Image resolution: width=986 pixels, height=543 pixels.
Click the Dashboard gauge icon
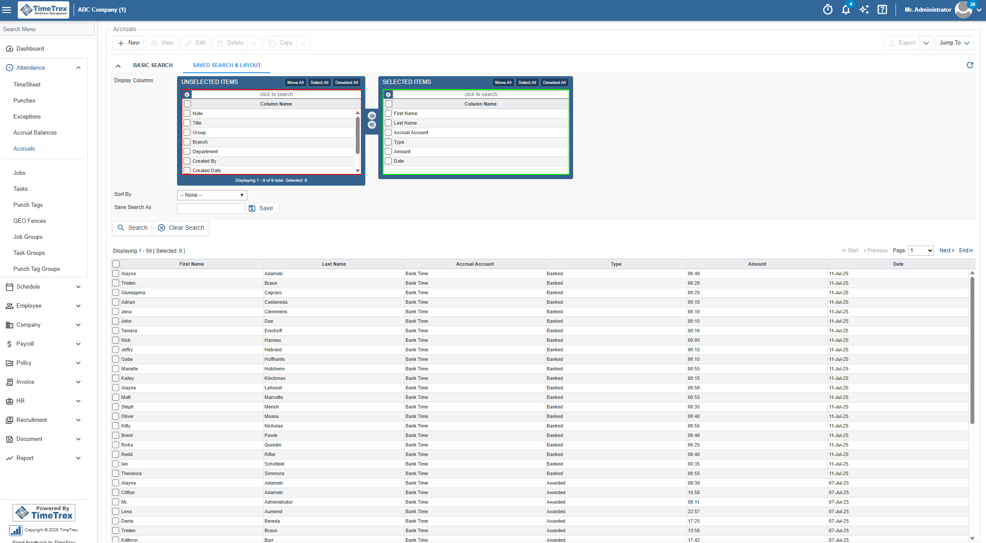click(x=10, y=48)
